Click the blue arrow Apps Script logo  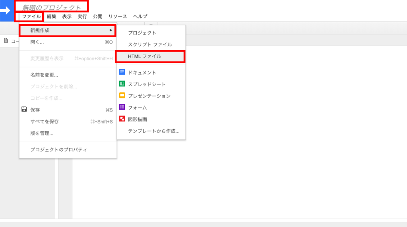[6, 11]
